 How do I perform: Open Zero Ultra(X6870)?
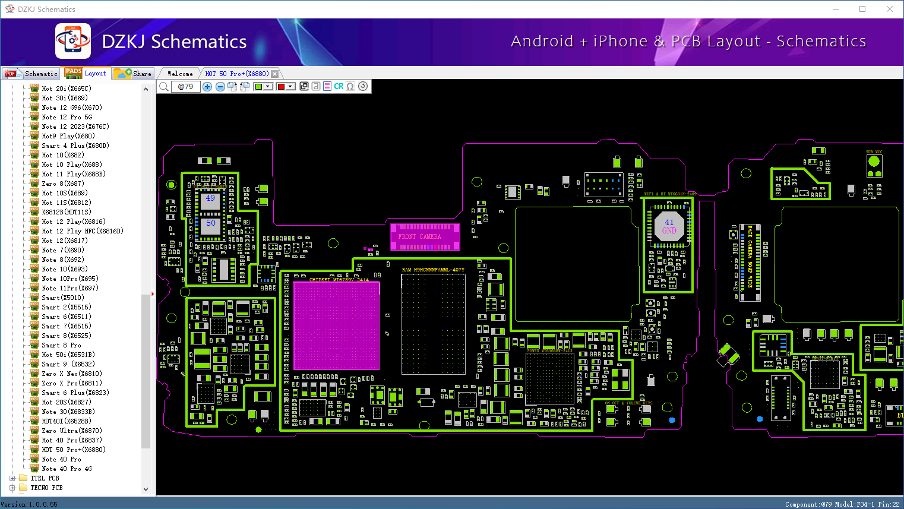pyautogui.click(x=72, y=431)
